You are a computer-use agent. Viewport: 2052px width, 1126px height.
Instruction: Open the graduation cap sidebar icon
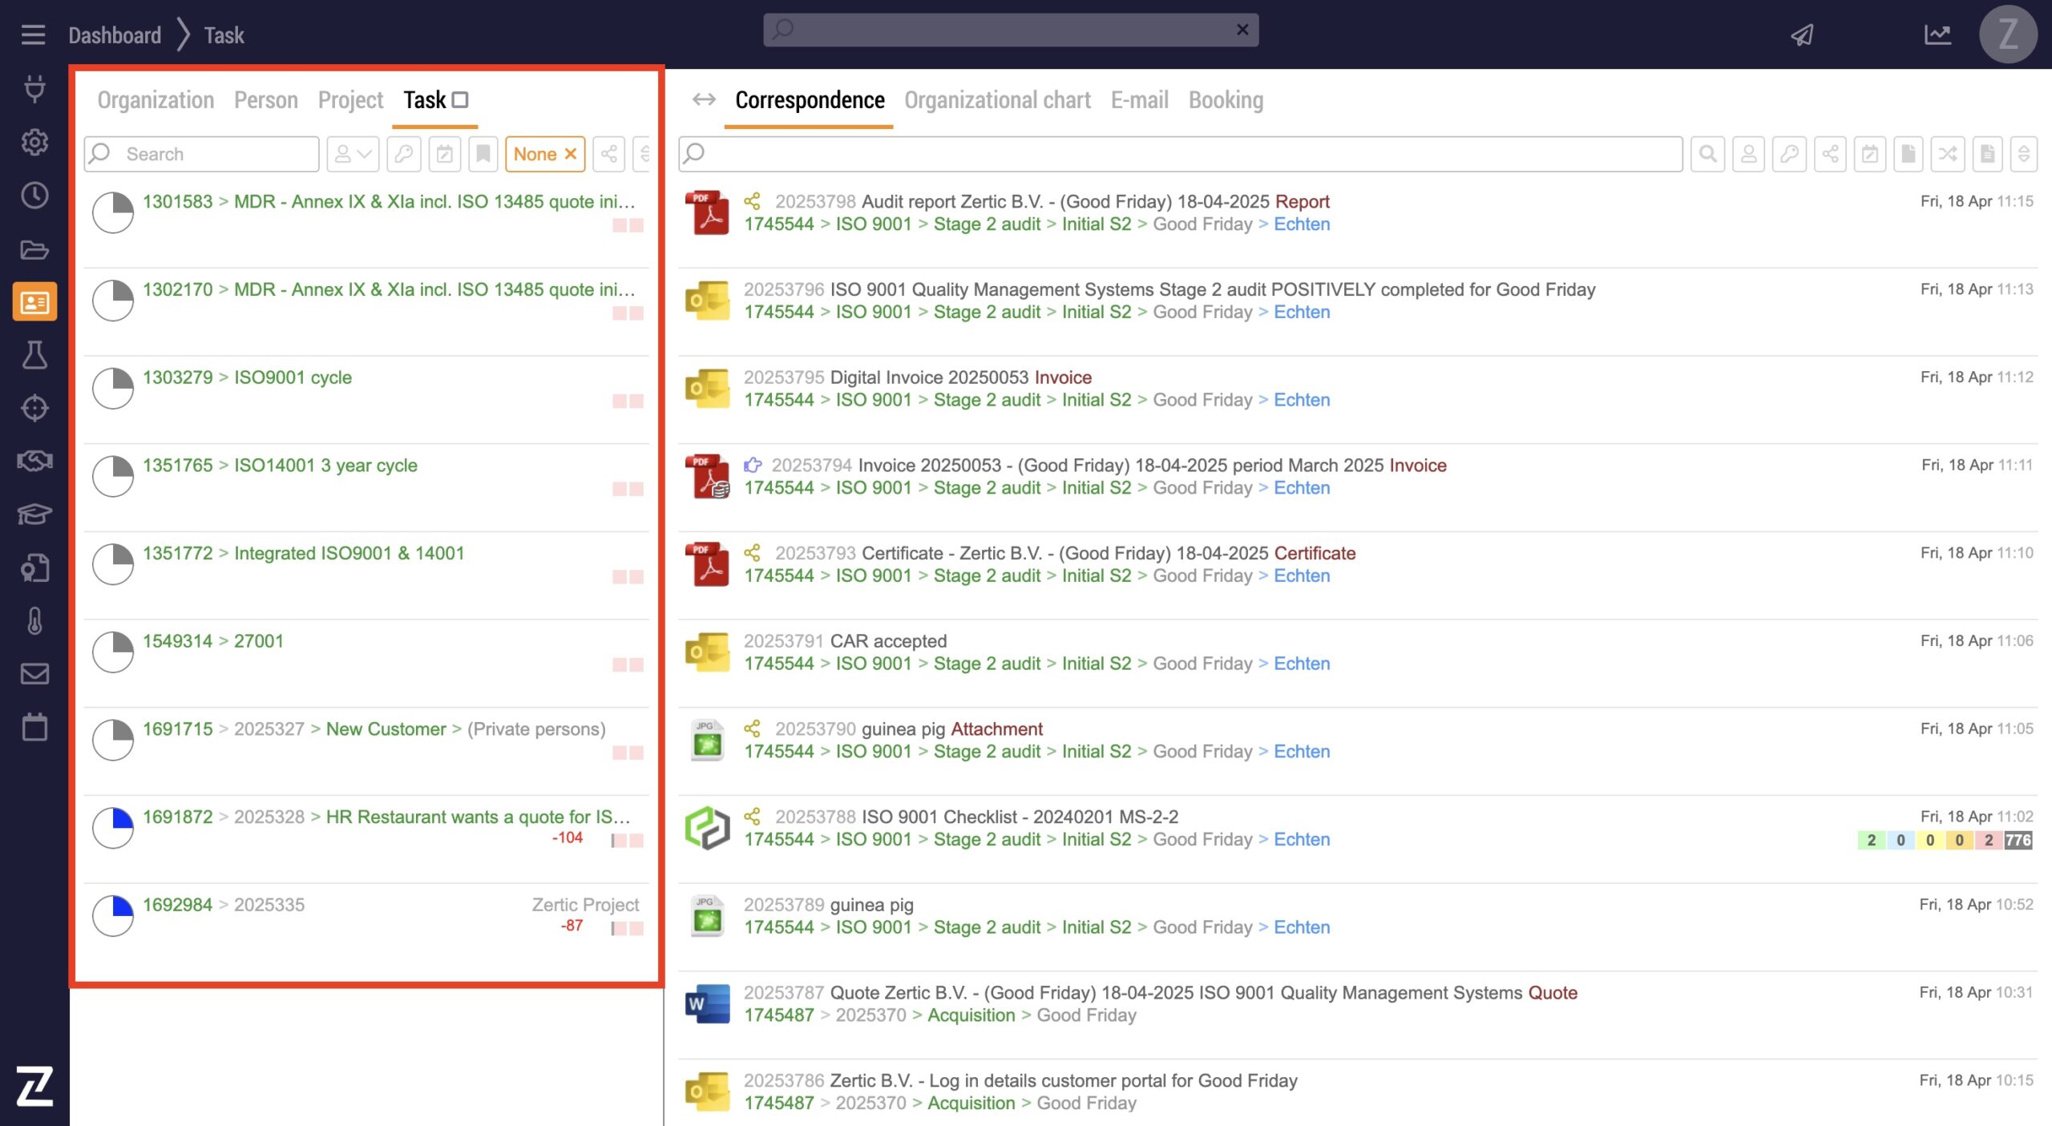pyautogui.click(x=34, y=514)
